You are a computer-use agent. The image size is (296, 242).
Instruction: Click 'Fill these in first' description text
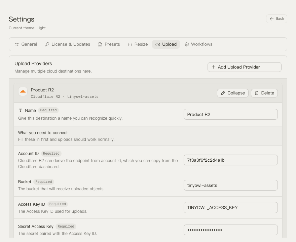pos(66,139)
